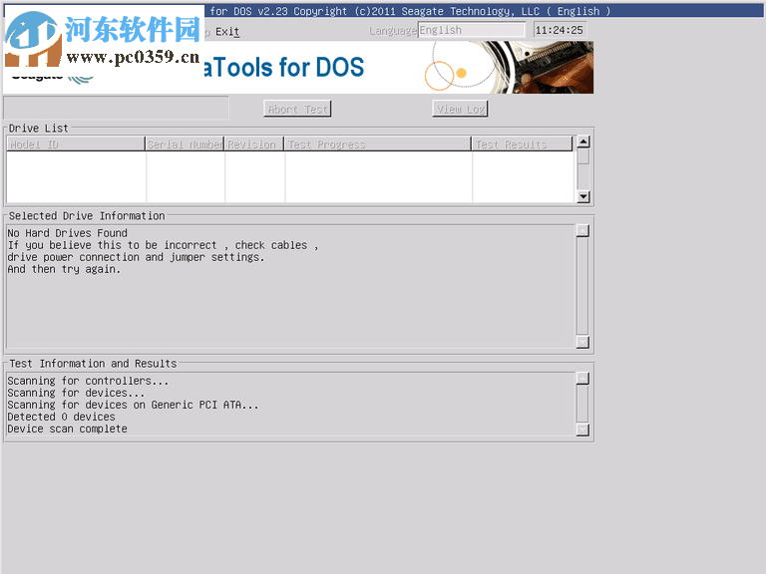Screen dimensions: 766x574
Task: Click the Model ID column header
Action: pyautogui.click(x=76, y=143)
